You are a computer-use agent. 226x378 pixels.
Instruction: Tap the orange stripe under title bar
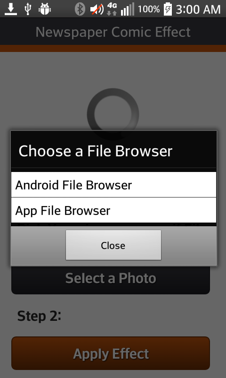coord(113,48)
